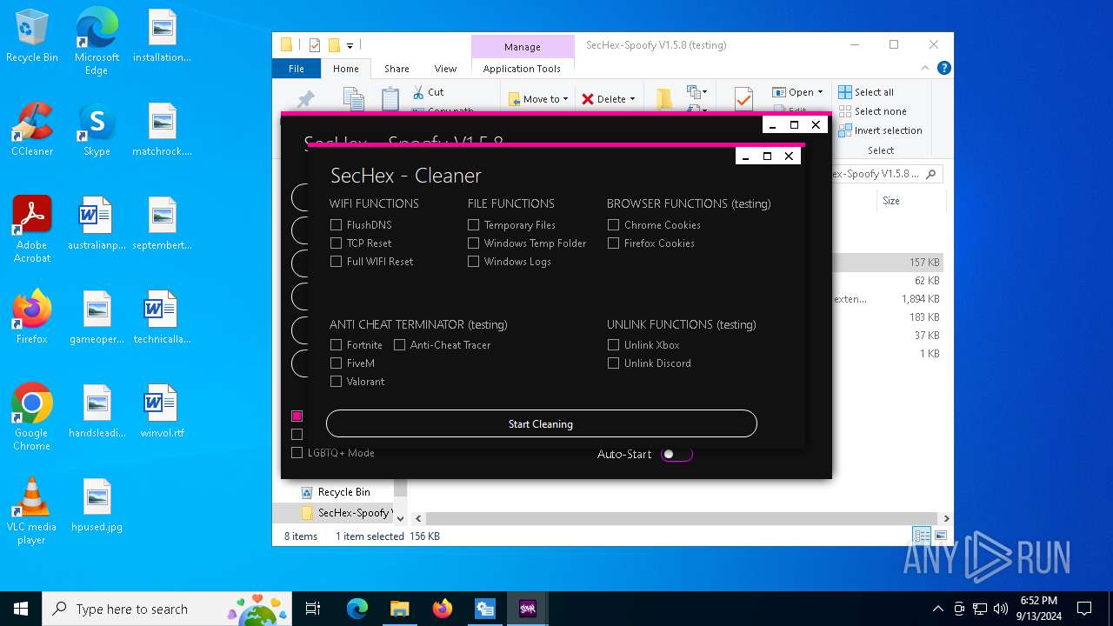The width and height of the screenshot is (1113, 626).
Task: Open the Google Chrome desktop shortcut
Action: 31,416
